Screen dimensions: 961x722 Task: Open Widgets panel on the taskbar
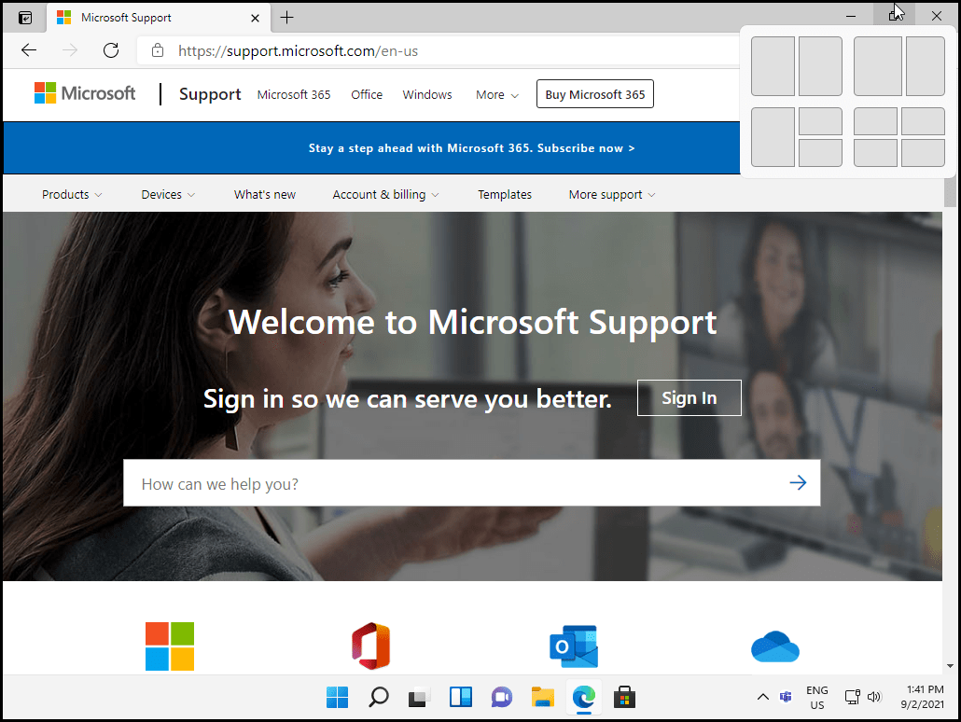pos(460,697)
